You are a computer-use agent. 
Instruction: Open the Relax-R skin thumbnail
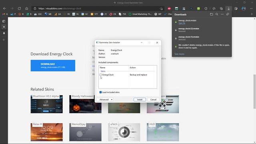[46, 132]
